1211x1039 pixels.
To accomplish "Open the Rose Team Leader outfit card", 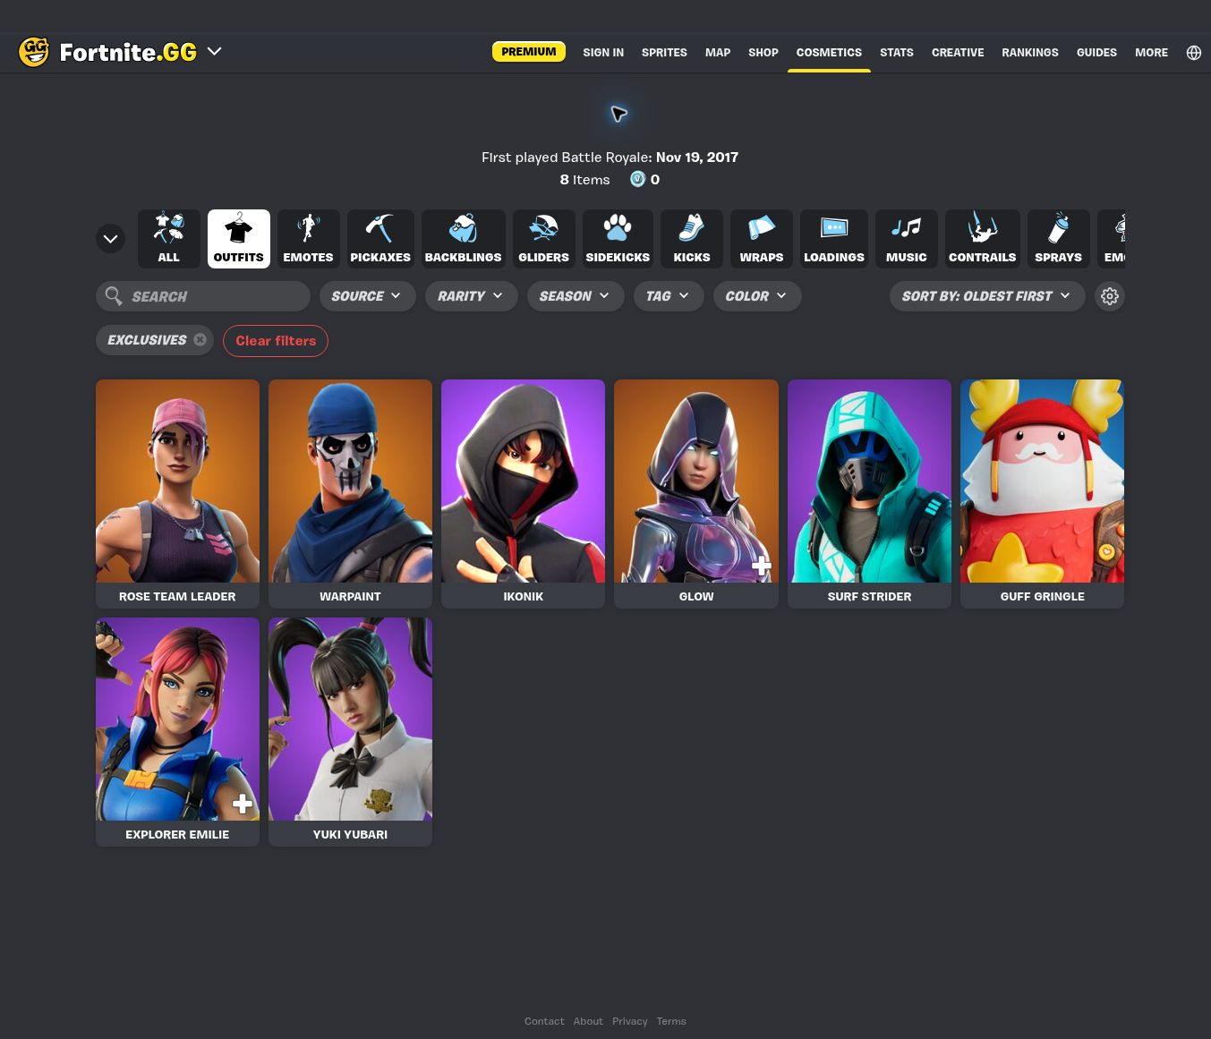I will (x=177, y=494).
